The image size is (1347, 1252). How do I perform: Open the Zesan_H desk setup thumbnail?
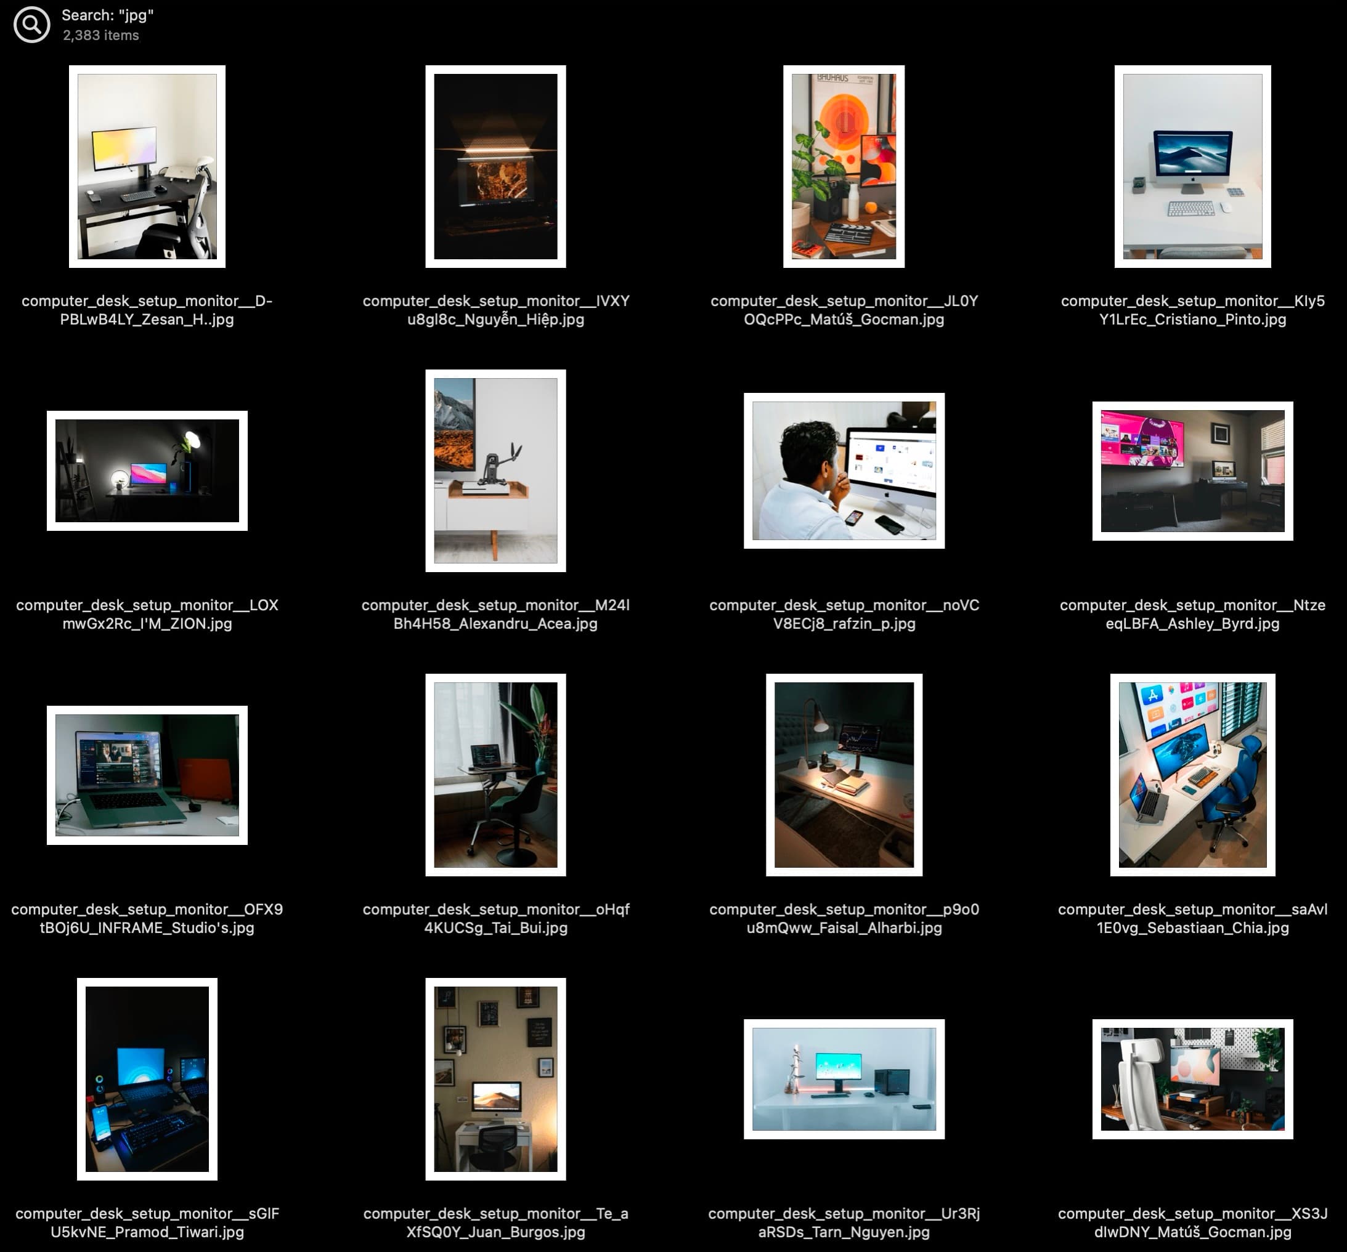tap(147, 164)
